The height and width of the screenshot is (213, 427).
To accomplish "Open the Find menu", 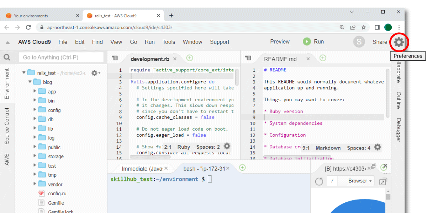I will tap(97, 42).
